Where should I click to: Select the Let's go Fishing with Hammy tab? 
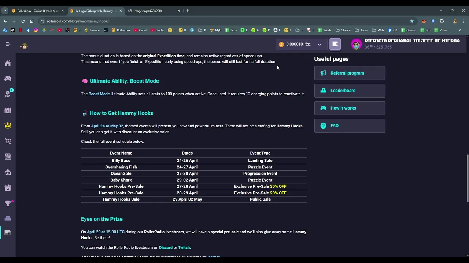[x=96, y=11]
